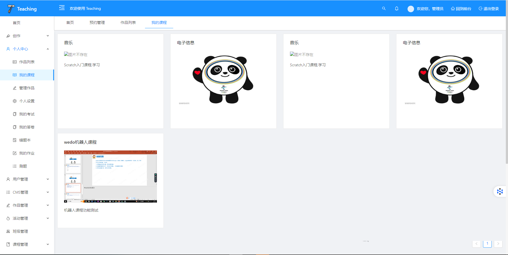508x255 pixels.
Task: Click the 退出登录 logout link
Action: pos(489,9)
